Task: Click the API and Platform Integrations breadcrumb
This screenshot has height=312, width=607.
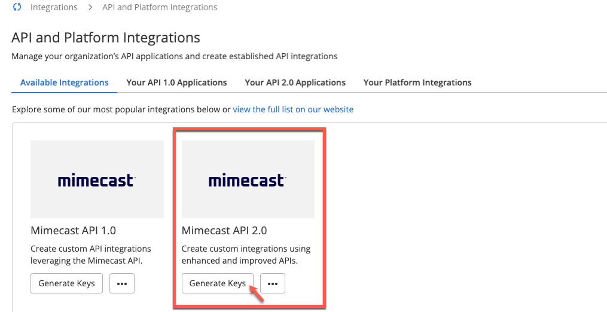Action: pyautogui.click(x=160, y=7)
